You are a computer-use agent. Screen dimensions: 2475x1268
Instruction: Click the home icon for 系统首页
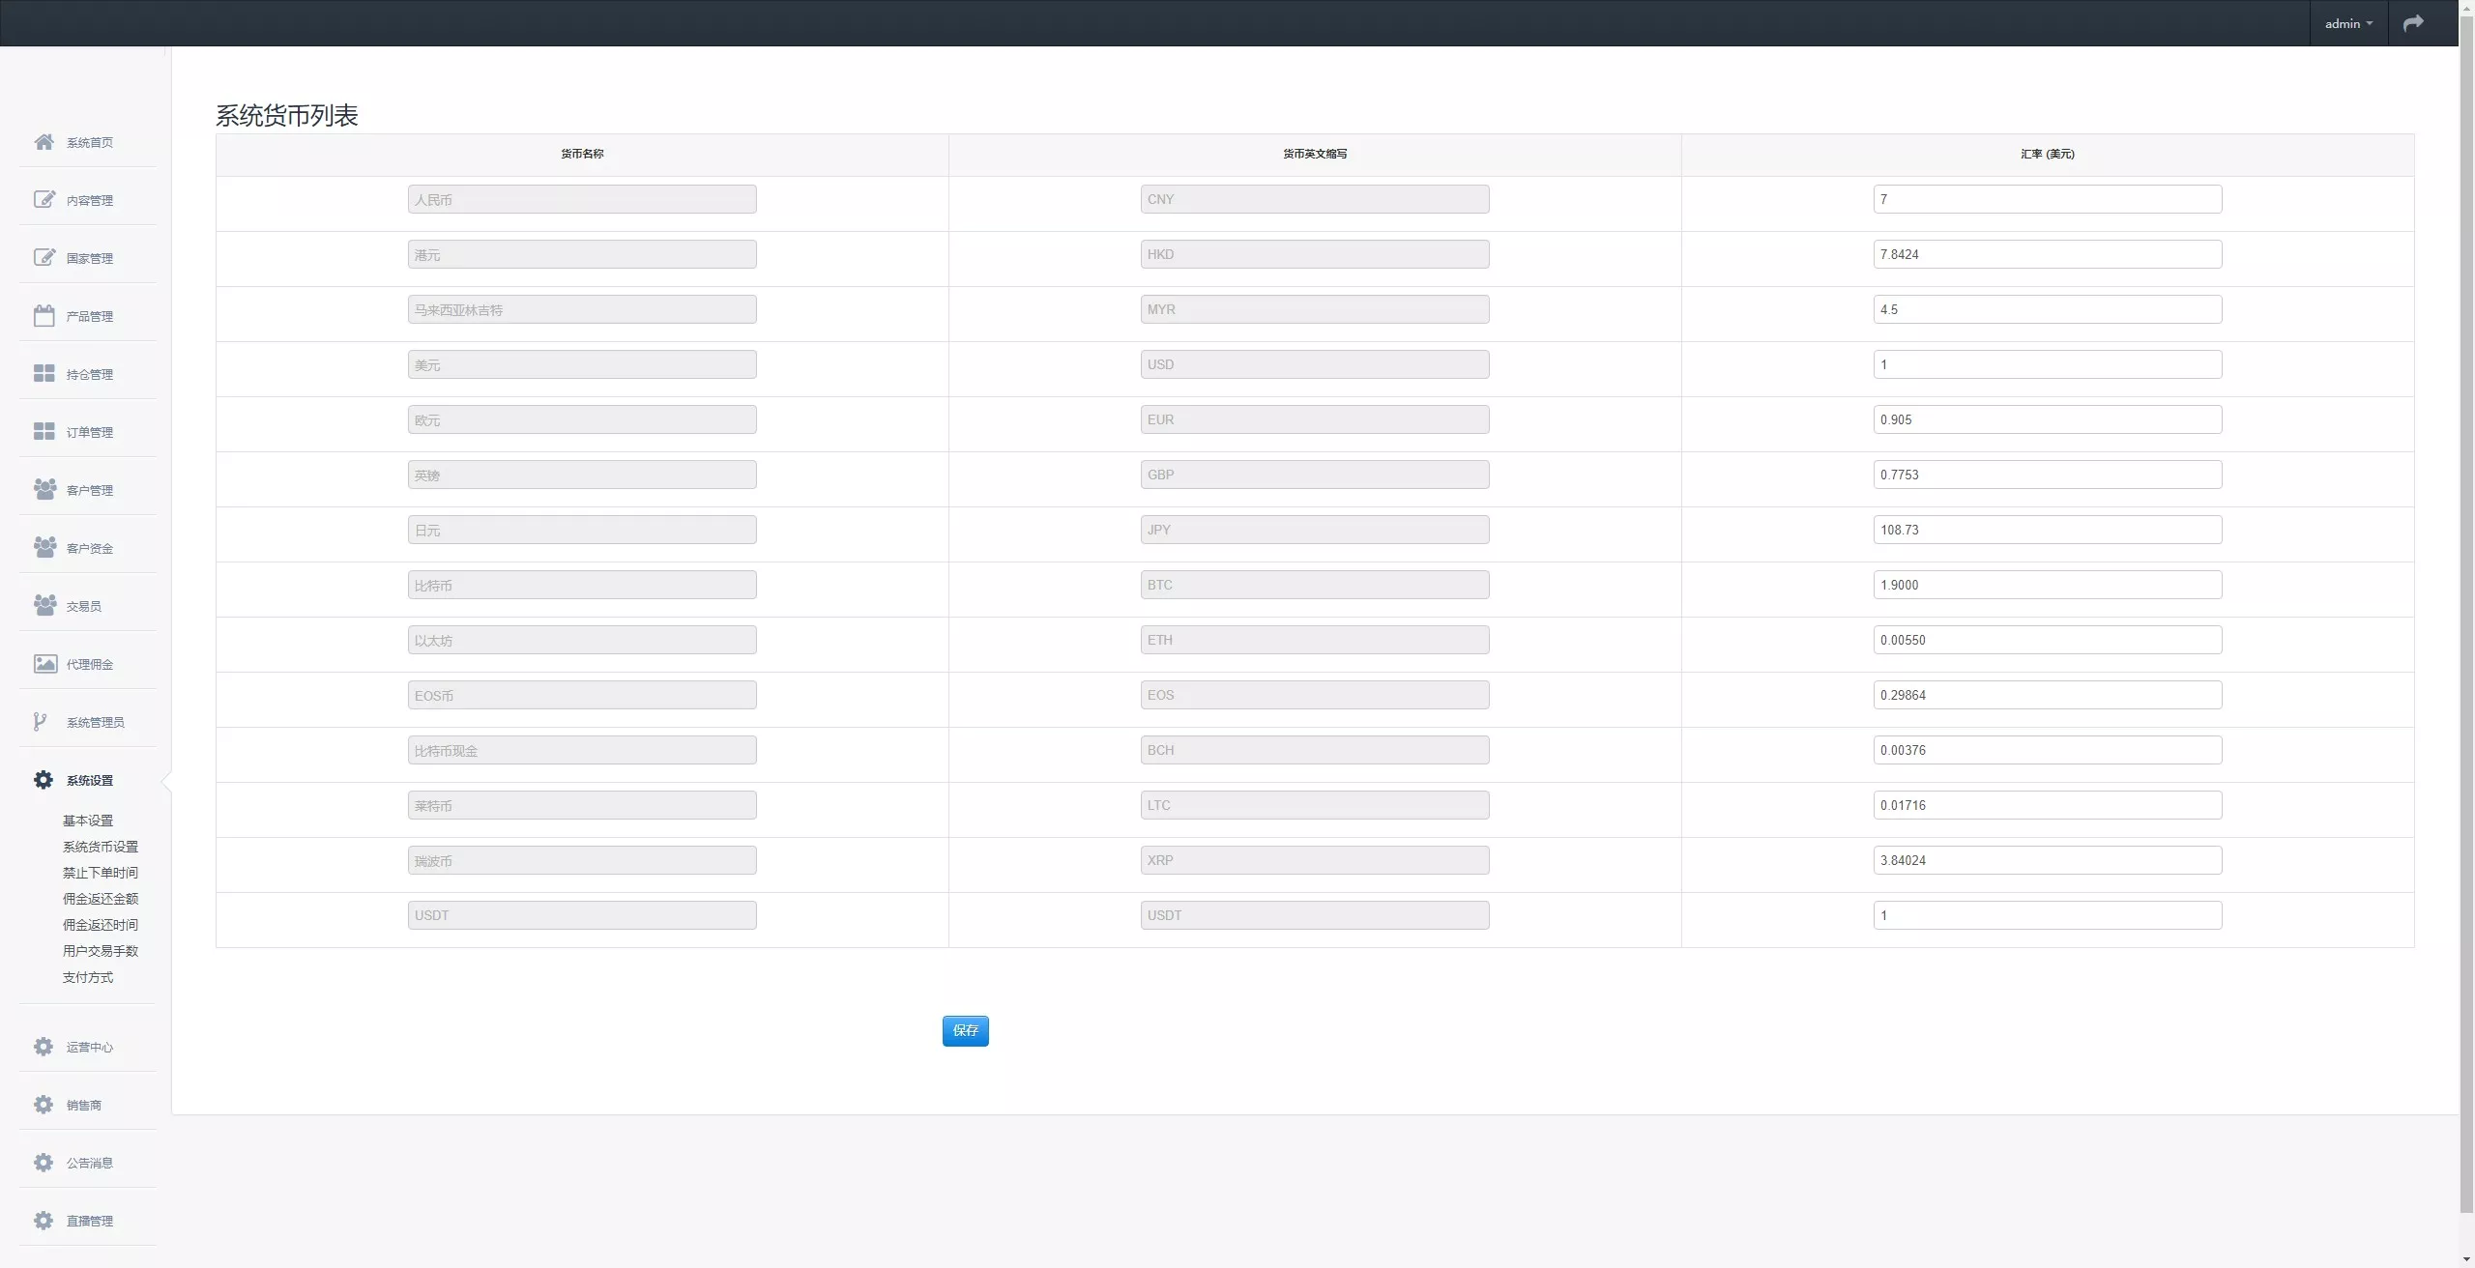click(x=44, y=142)
